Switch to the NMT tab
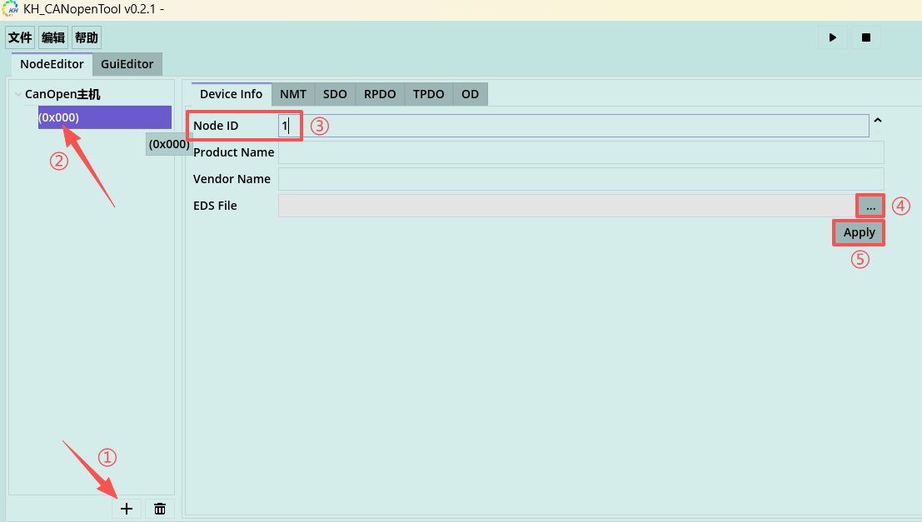The image size is (922, 522). coord(292,94)
